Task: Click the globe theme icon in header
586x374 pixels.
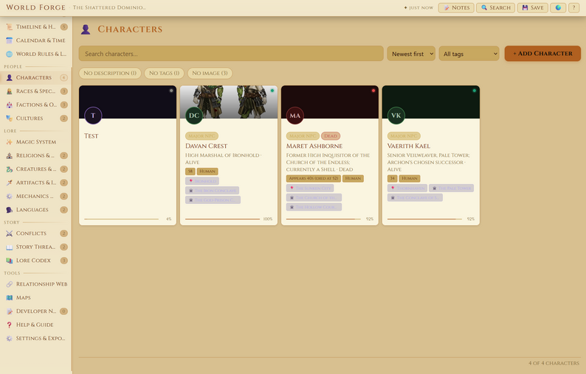Action: [558, 7]
